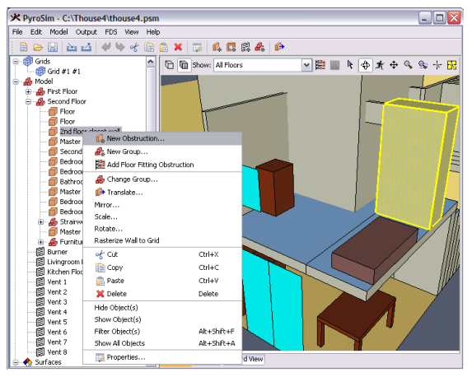Choose Show All Objects menu entry
This screenshot has height=377, width=472.
click(162, 343)
